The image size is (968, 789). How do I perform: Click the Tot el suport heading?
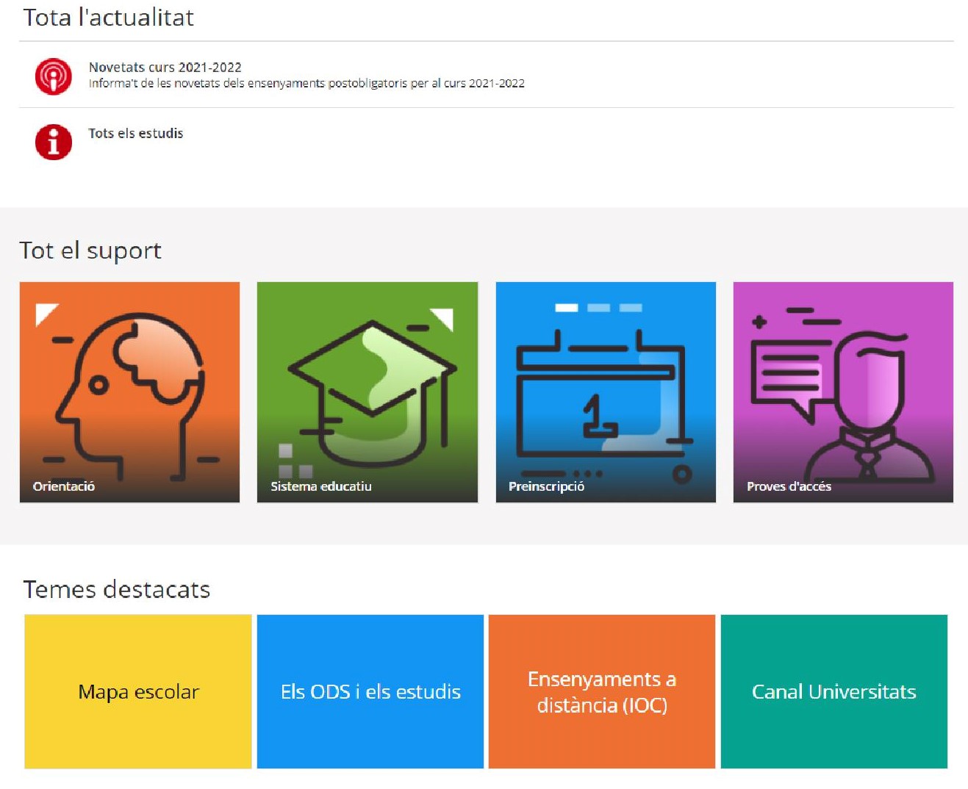(x=90, y=251)
